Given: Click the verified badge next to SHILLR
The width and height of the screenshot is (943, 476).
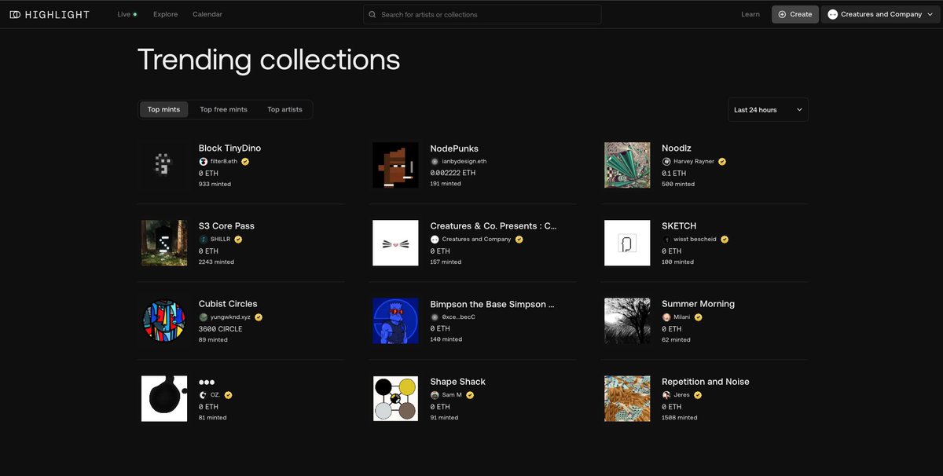Looking at the screenshot, I should tap(237, 240).
